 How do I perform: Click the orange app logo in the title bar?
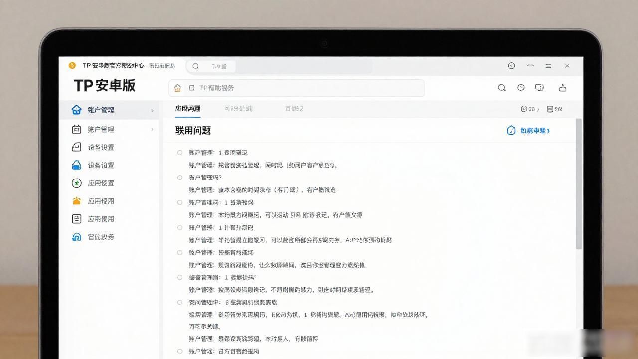point(72,66)
